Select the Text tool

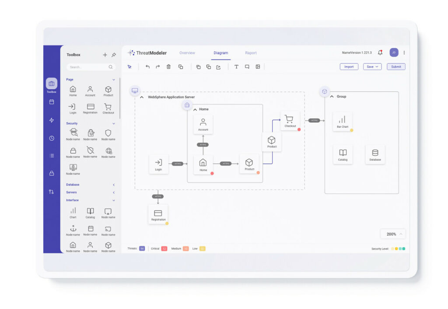(236, 67)
